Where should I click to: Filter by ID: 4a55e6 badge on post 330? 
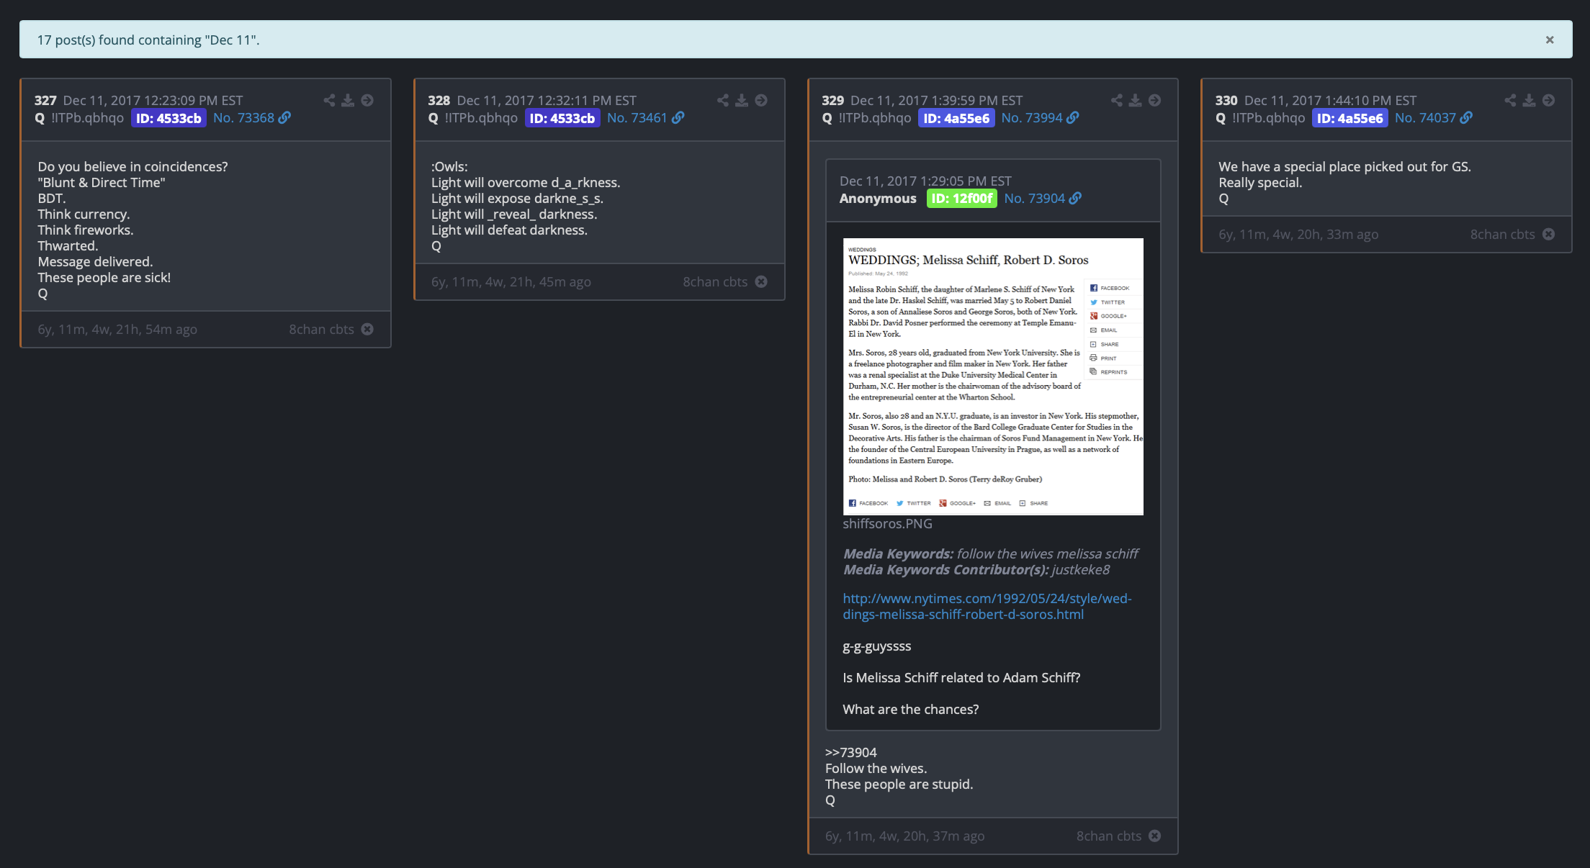point(1350,118)
